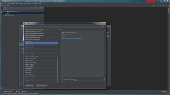The height and width of the screenshot is (95, 170).
Task: Open the Project side tab
Action: pyautogui.click(x=2, y=11)
